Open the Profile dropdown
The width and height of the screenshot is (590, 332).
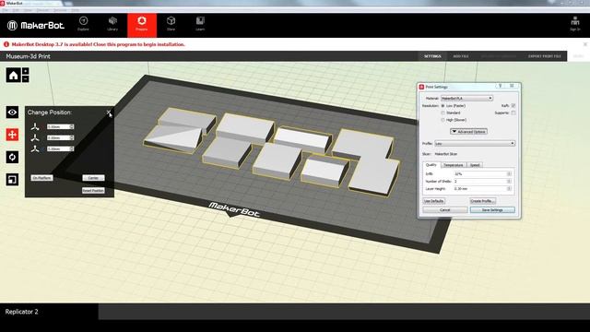tap(475, 144)
